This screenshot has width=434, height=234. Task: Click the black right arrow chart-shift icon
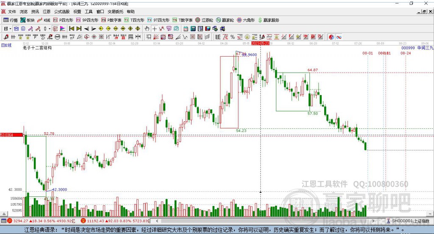tap(94, 29)
